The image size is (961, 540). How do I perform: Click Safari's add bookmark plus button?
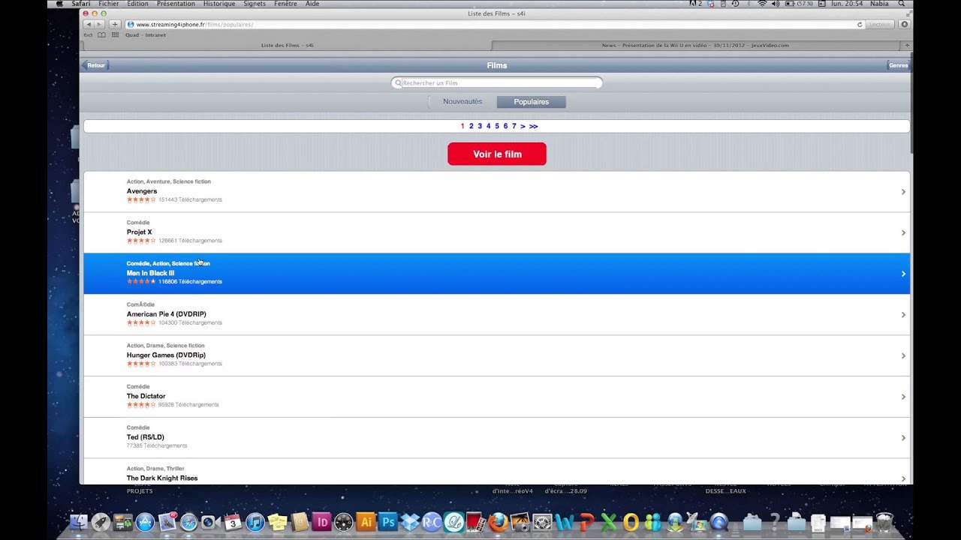[x=115, y=25]
